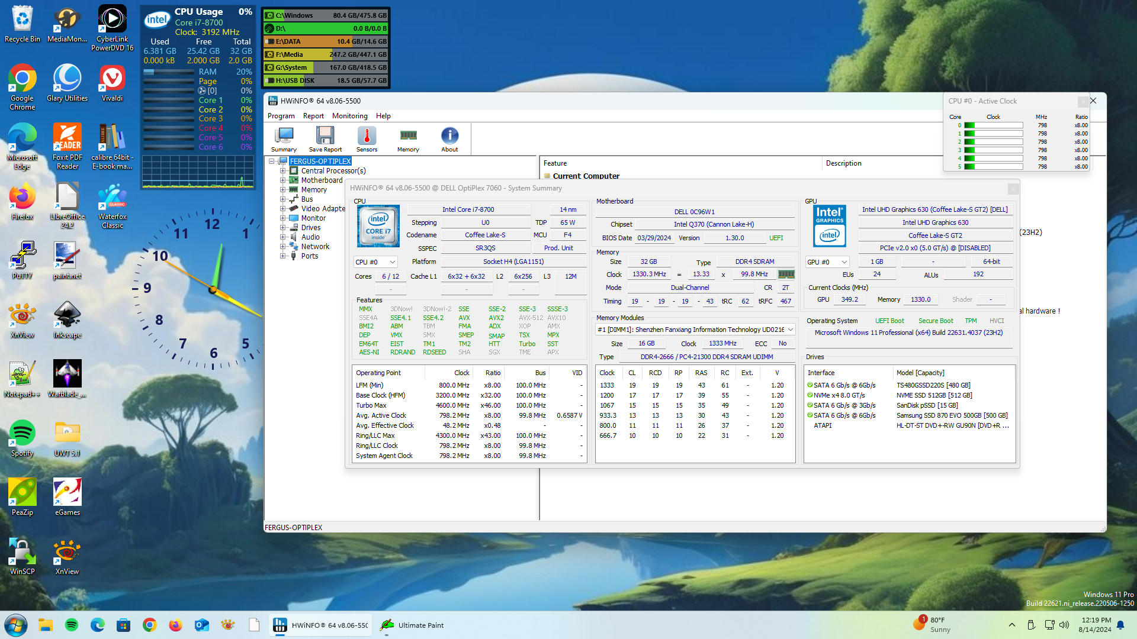Collapse the FERGUS-OPTIPLEX root node
Screen dimensions: 1137x639
click(272, 161)
